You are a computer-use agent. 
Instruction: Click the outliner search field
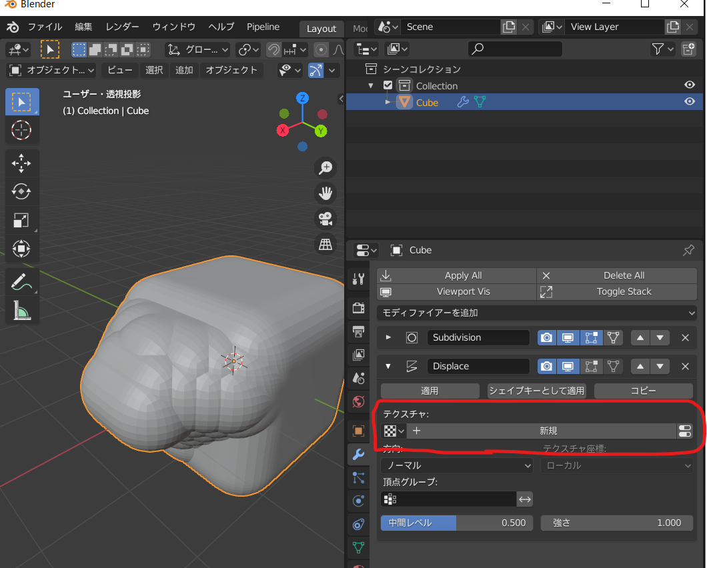click(515, 49)
